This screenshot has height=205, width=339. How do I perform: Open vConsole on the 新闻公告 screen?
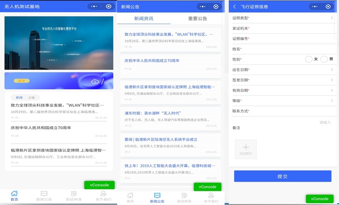tap(208, 187)
